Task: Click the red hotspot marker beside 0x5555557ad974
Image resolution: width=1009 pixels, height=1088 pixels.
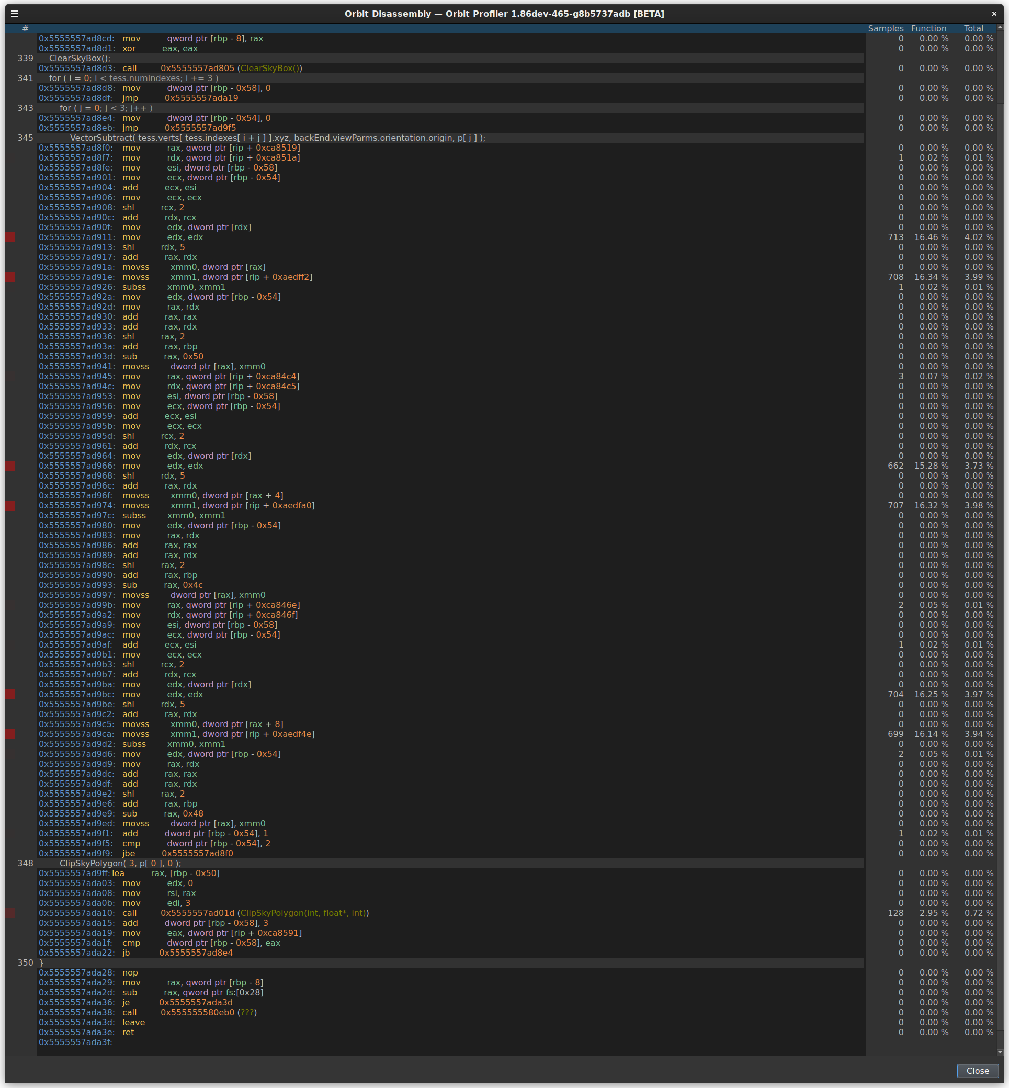Action: click(x=11, y=505)
